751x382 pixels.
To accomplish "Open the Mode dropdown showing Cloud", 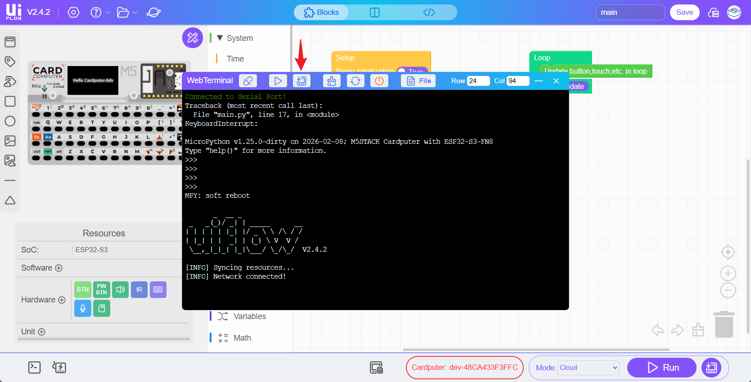I will coord(588,368).
